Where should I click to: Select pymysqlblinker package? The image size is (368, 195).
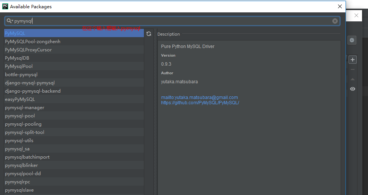point(74,165)
